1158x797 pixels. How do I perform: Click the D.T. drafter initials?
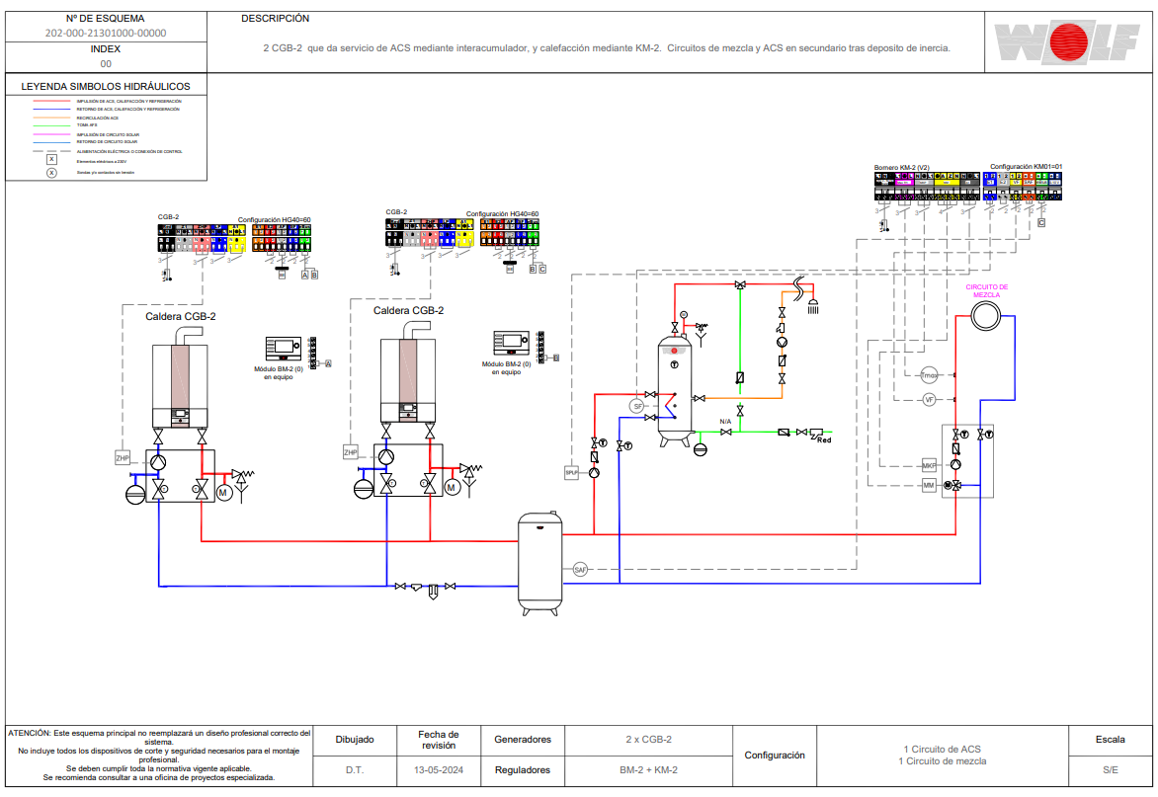point(355,769)
